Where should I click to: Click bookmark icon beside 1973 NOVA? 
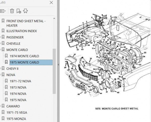(6, 87)
